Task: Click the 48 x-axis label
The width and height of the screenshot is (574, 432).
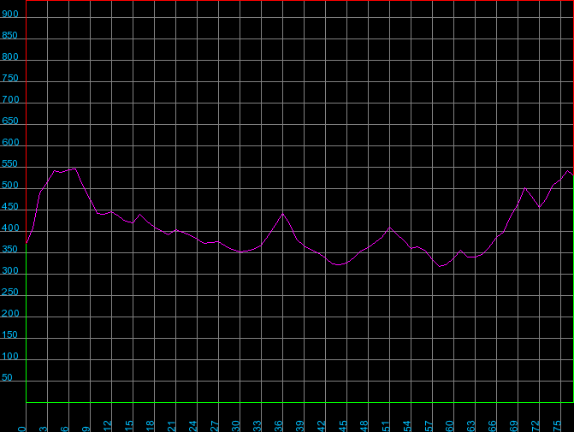Action: pyautogui.click(x=364, y=426)
